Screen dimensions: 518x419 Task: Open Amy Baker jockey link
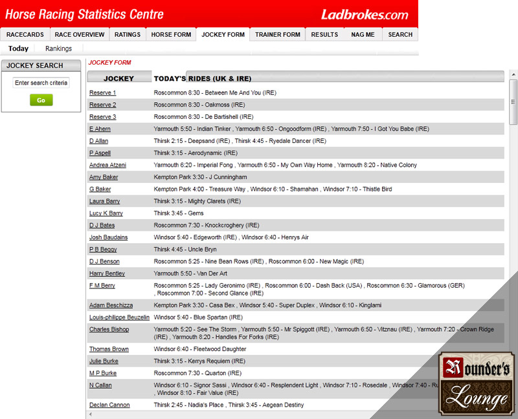coord(104,177)
